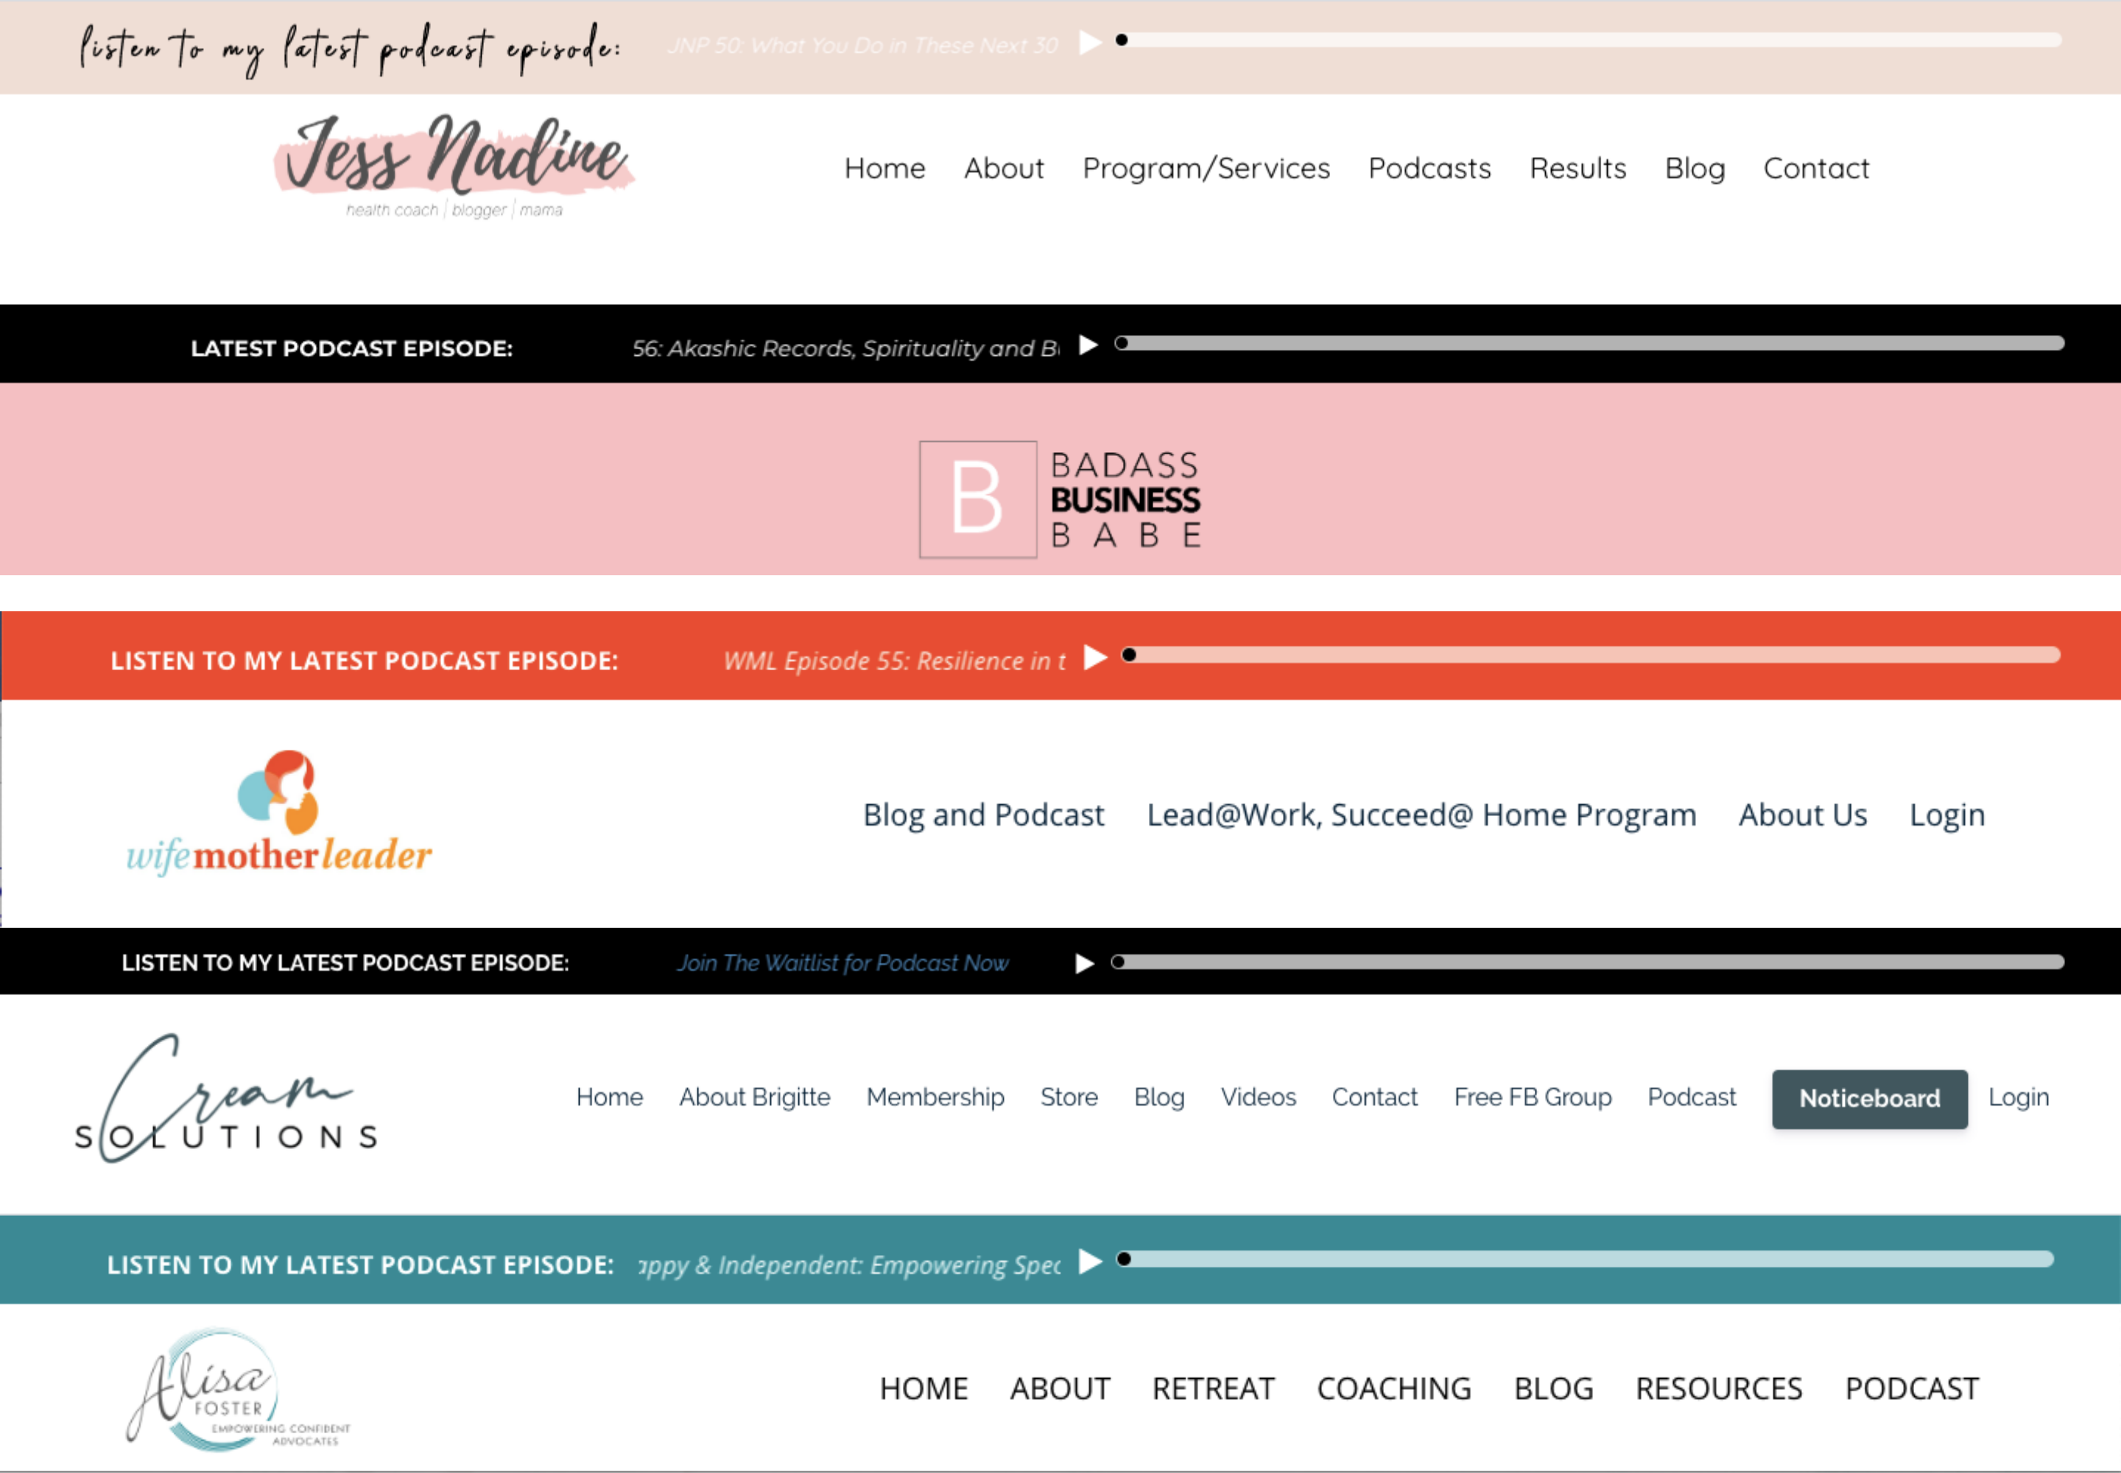Open the RETREAT menu item

pyautogui.click(x=1213, y=1390)
